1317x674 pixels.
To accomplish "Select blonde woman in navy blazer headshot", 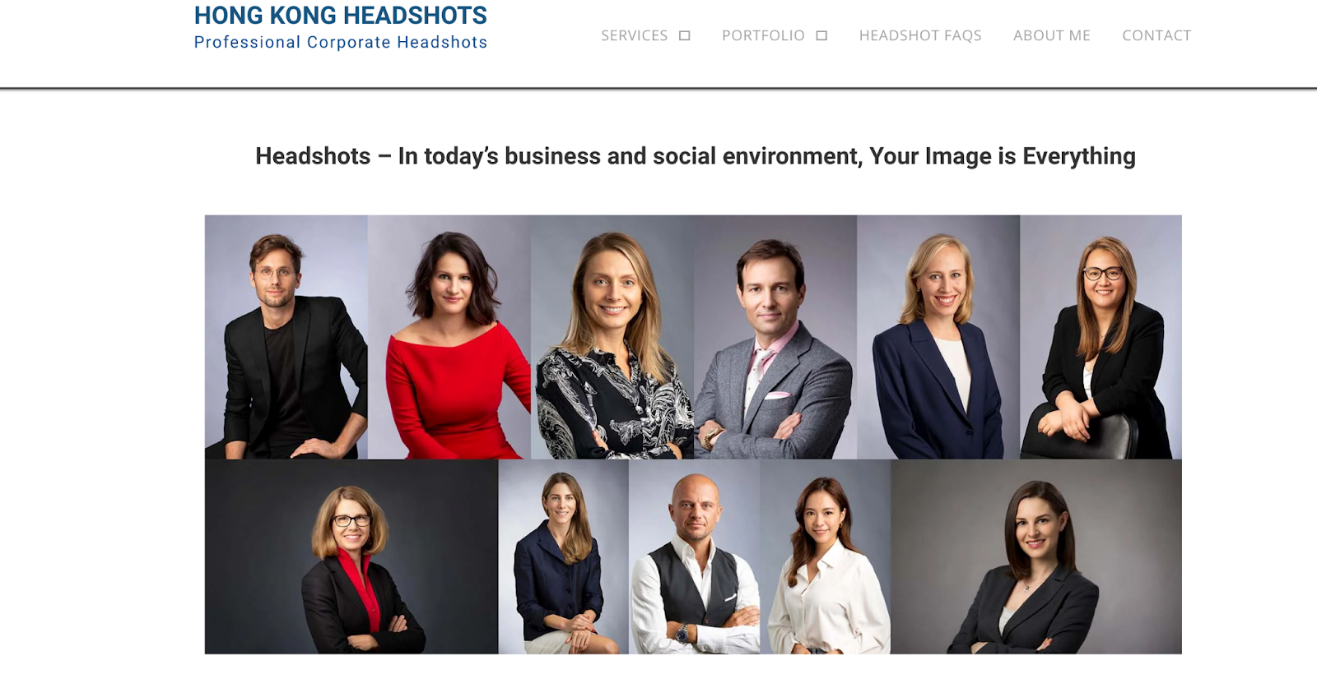I will click(938, 337).
